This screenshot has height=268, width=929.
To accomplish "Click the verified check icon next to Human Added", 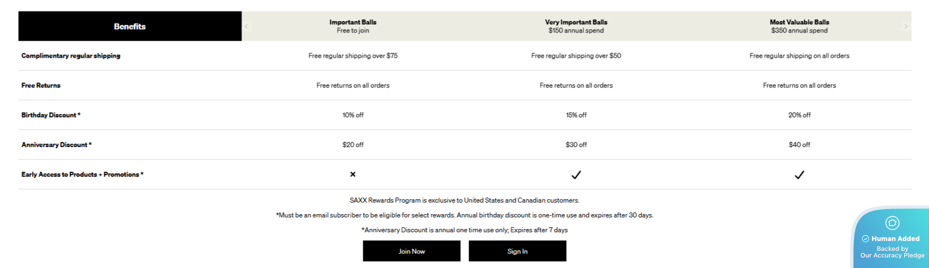I will [x=866, y=239].
